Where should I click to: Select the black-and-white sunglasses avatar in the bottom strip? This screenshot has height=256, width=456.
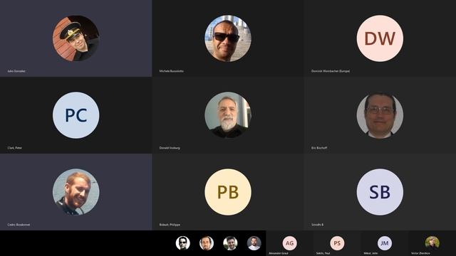183,243
